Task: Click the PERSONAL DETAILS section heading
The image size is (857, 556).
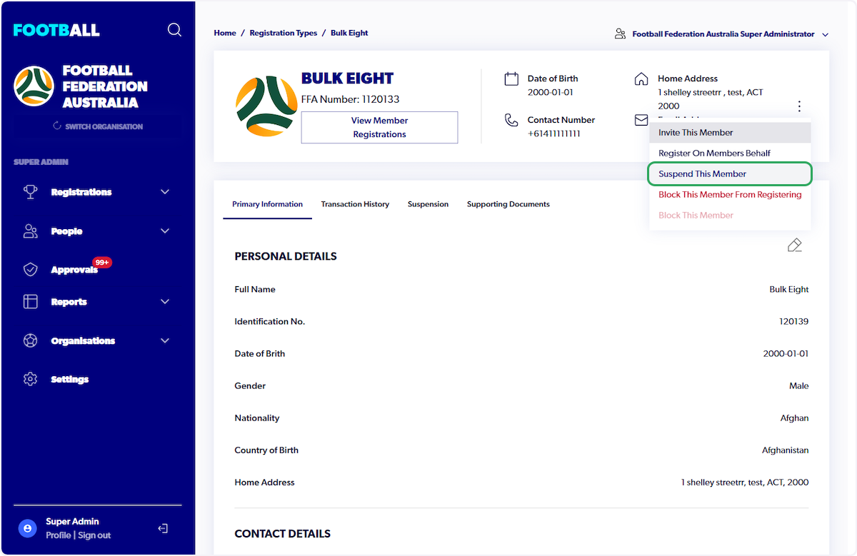Action: pos(286,256)
